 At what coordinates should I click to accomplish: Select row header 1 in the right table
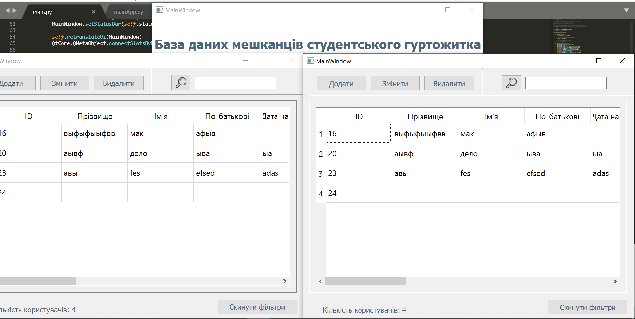coord(321,134)
